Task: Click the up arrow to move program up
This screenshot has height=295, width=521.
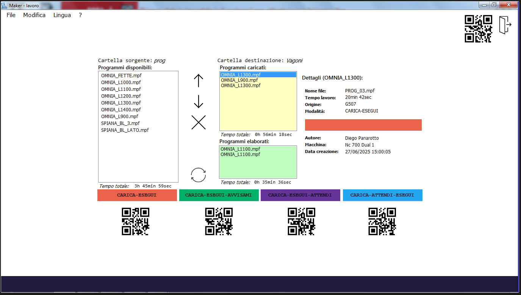Action: pos(198,81)
